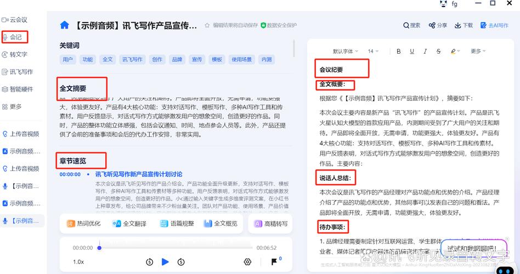Skip forward five seconds
Viewport: 520px width, 274px height.
(181, 262)
